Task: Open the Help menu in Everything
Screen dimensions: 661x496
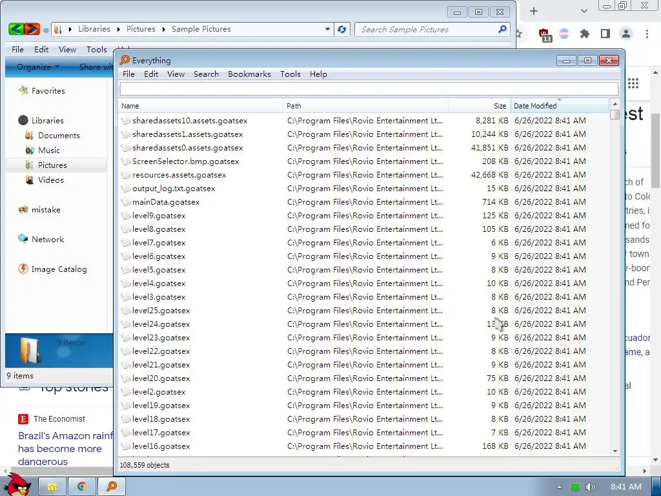Action: [x=318, y=74]
